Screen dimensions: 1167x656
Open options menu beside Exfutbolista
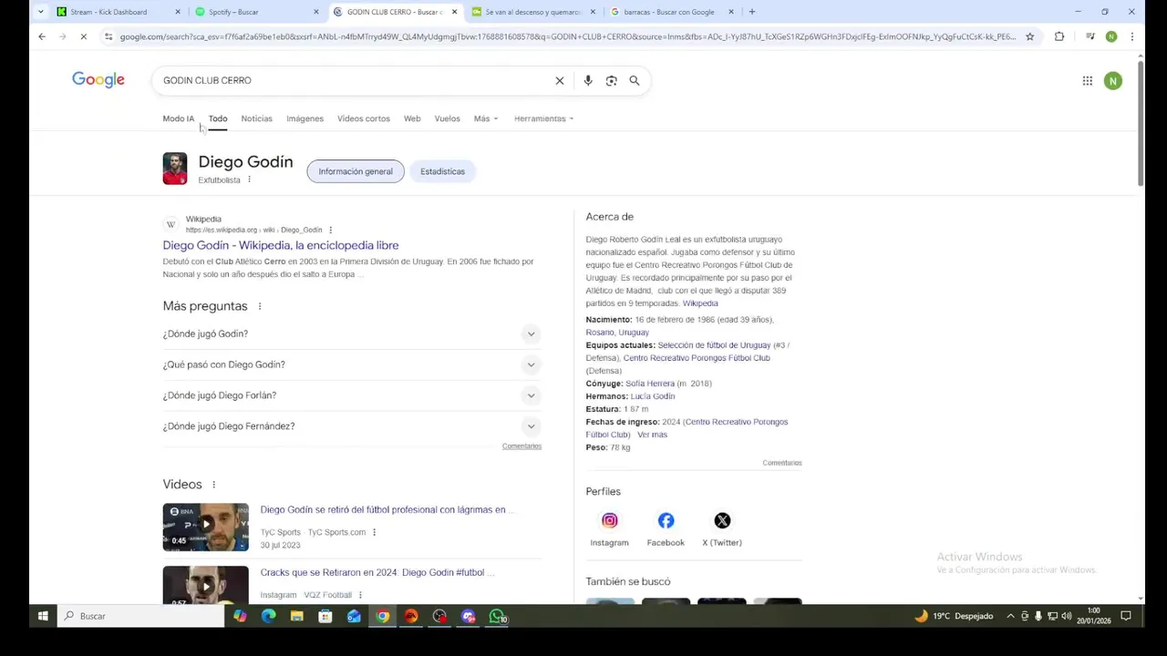click(x=249, y=179)
